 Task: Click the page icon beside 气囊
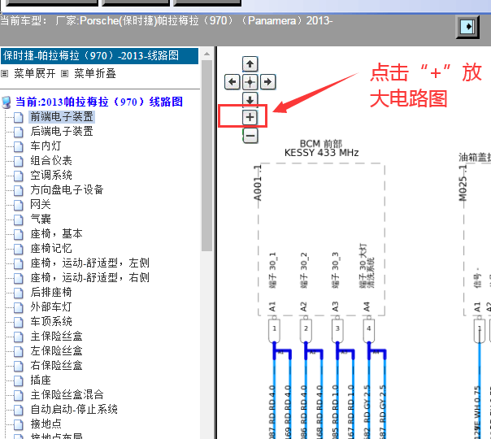pos(19,220)
